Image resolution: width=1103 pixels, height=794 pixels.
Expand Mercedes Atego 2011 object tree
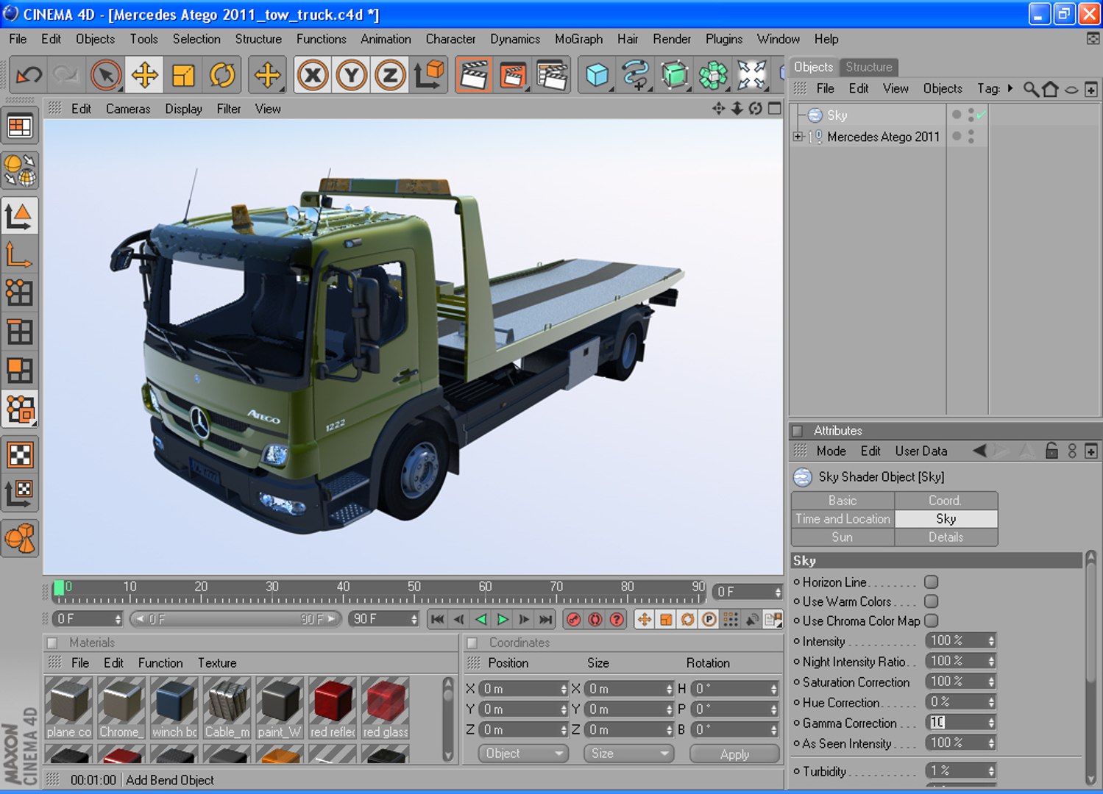point(798,137)
